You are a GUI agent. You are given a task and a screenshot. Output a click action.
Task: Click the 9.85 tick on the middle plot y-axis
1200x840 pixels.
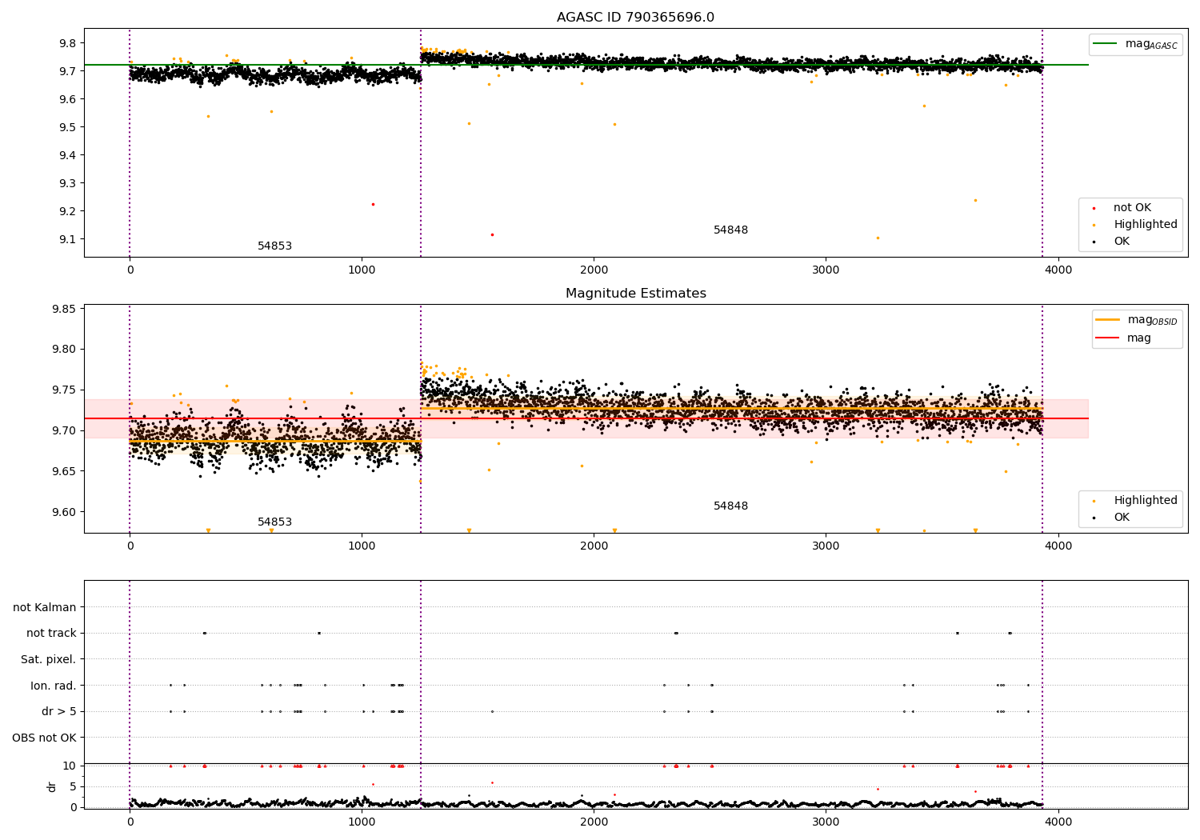[x=64, y=309]
